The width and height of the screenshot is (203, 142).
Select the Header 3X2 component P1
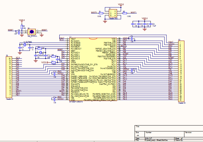pos(113,13)
